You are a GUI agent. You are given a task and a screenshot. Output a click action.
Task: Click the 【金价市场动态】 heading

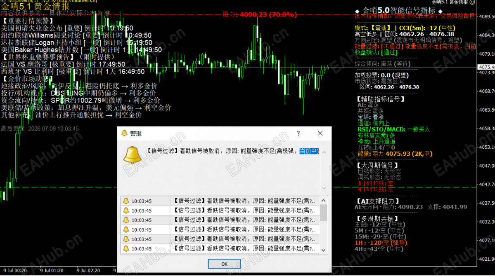click(x=27, y=79)
